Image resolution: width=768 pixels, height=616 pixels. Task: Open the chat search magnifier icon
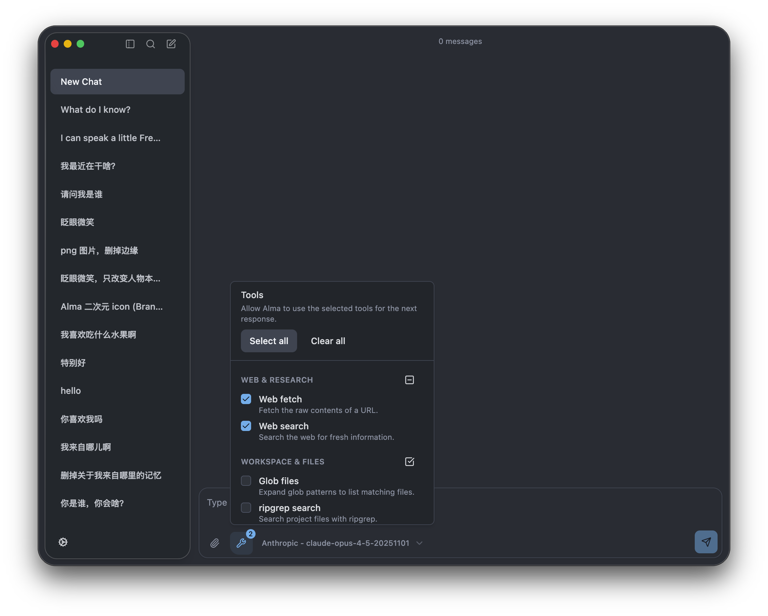(x=150, y=44)
